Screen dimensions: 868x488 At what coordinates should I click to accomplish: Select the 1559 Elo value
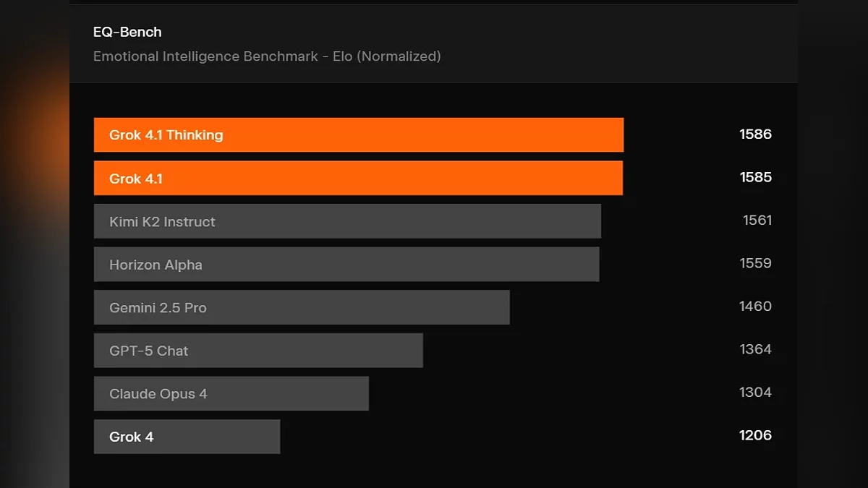click(x=755, y=263)
